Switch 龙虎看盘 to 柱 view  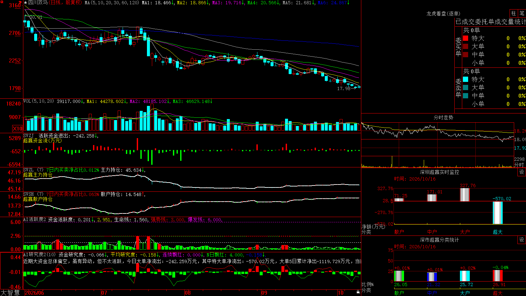point(514,13)
